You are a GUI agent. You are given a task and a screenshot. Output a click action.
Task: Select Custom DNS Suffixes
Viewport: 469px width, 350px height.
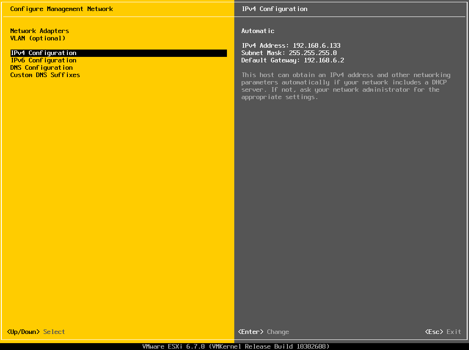pos(44,75)
